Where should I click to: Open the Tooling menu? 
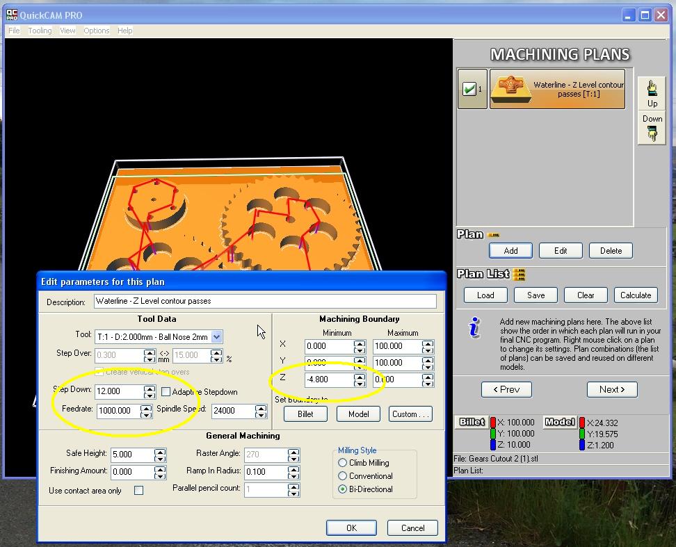tap(40, 31)
